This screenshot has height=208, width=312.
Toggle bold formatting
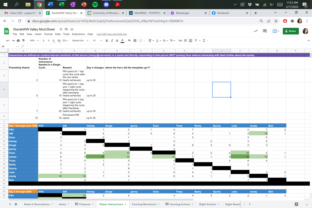pos(107,41)
